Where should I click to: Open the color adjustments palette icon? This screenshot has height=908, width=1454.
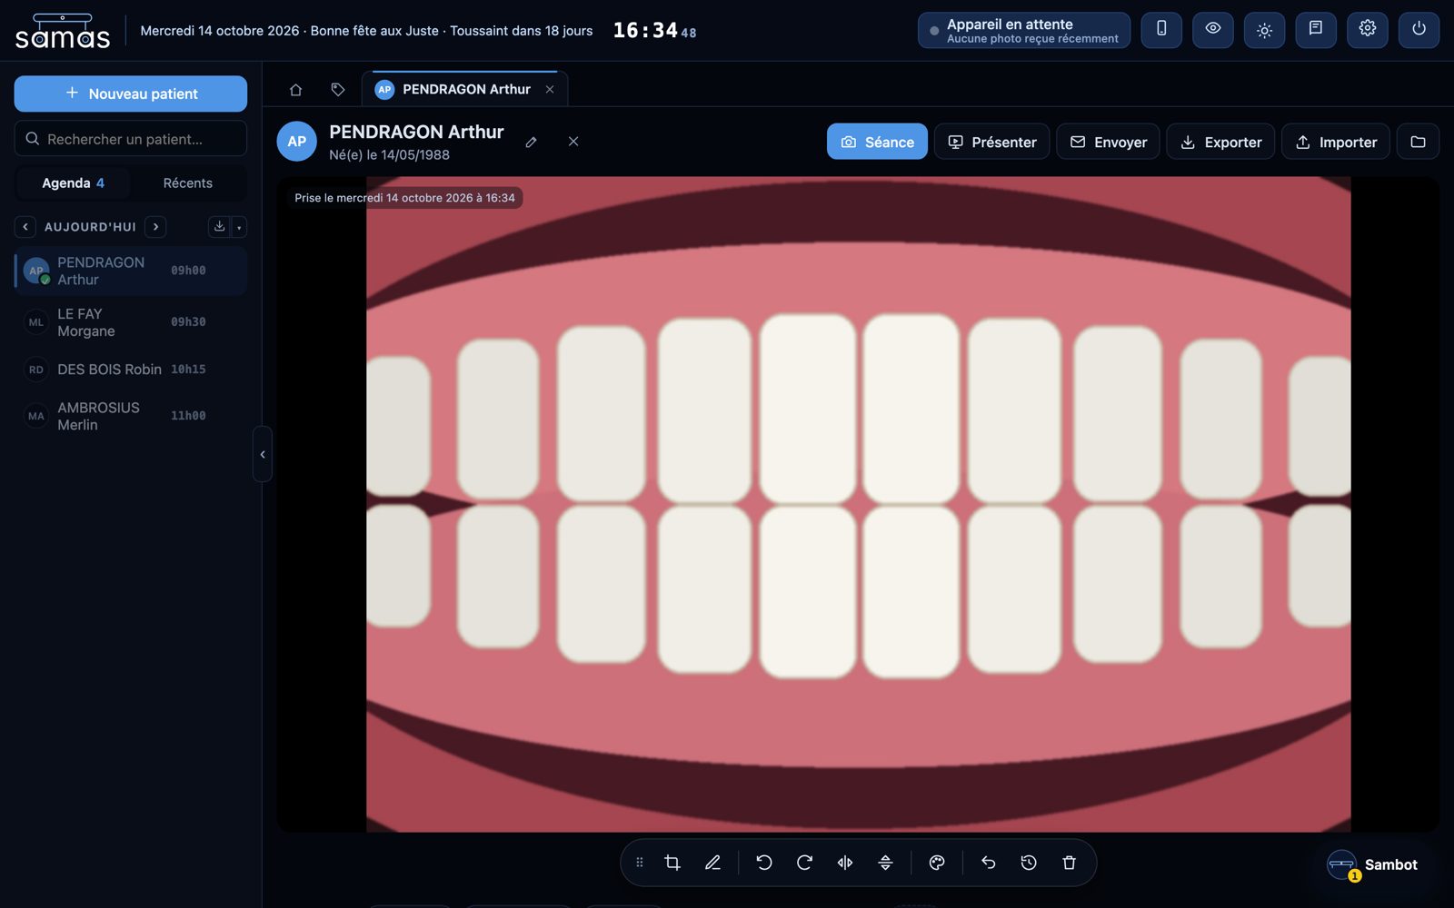click(937, 863)
